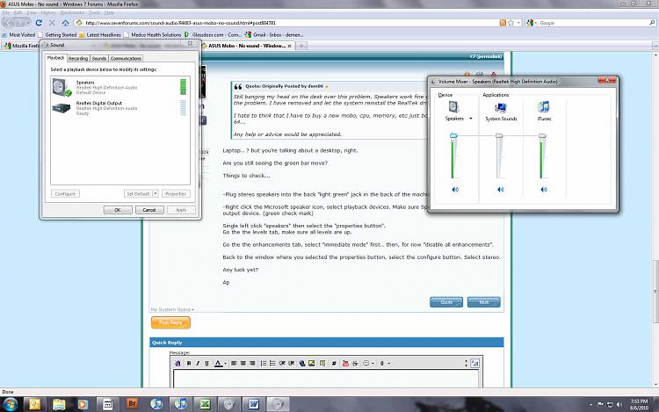Align text left in Quick Reply editor
This screenshot has height=412, width=659.
[234, 364]
